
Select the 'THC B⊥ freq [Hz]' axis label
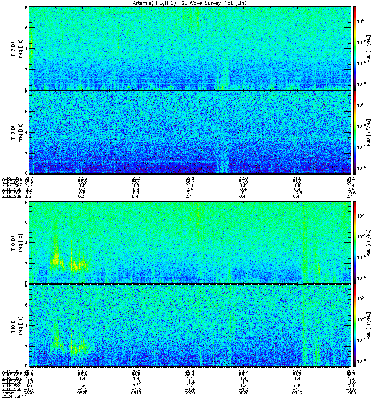click(17, 243)
